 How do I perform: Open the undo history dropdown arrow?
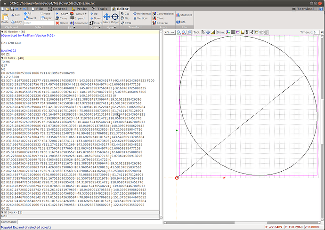point(20,9)
